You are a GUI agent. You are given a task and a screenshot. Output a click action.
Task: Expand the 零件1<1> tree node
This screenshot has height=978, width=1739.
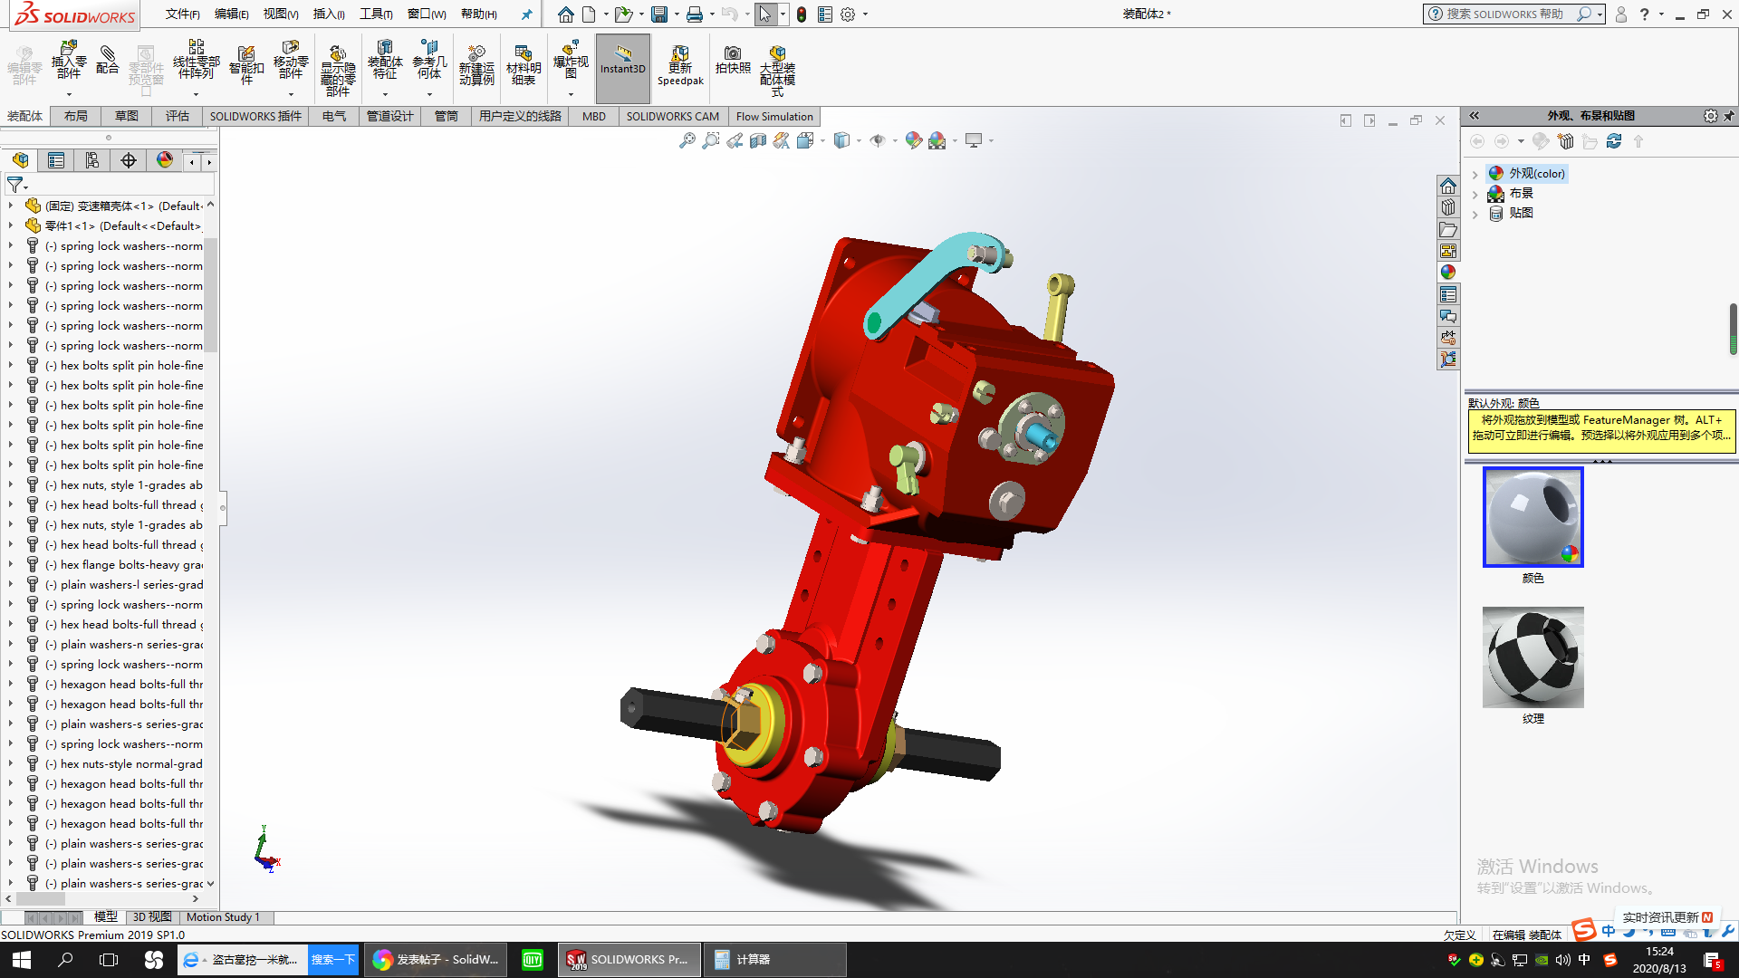[x=11, y=225]
